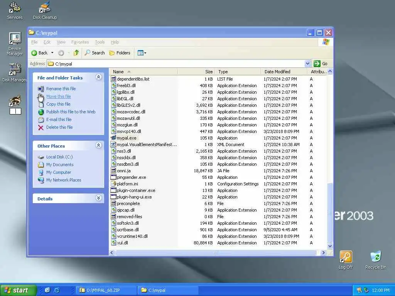Open the Edit menu

click(47, 42)
